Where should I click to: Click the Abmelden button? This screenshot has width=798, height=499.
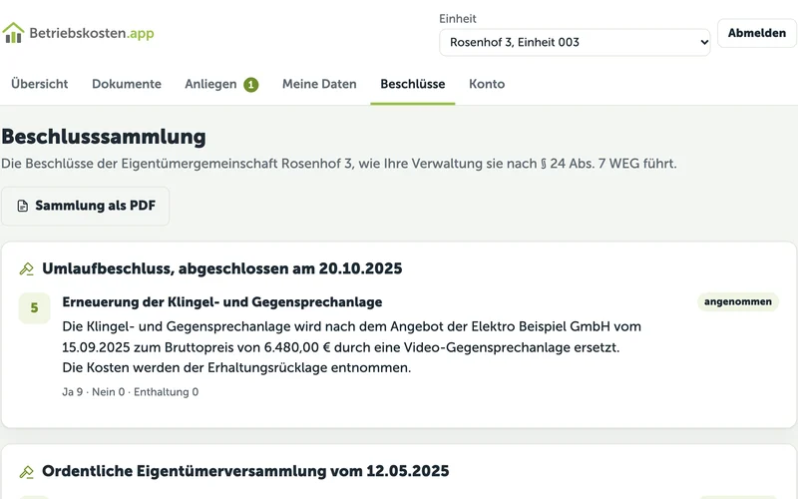(757, 33)
